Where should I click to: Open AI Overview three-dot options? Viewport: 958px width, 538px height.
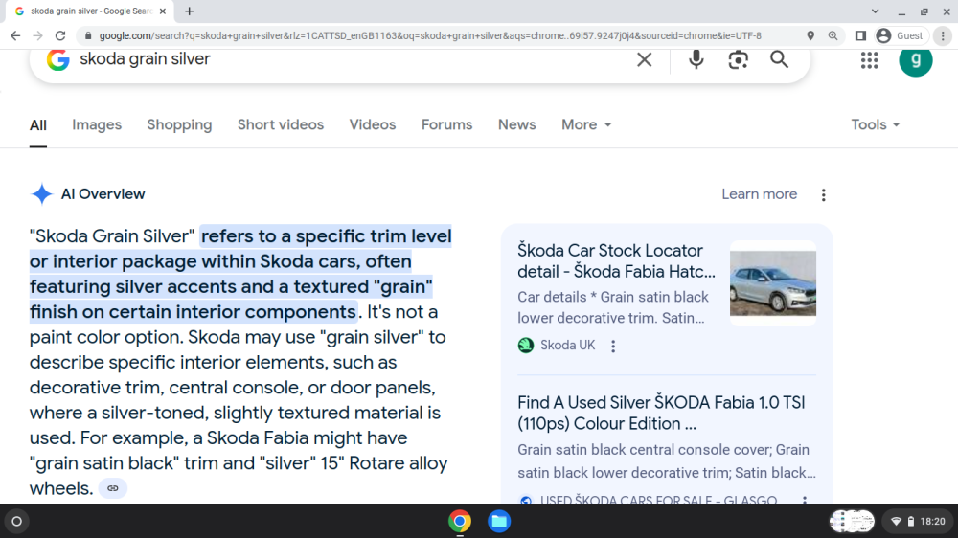[823, 194]
